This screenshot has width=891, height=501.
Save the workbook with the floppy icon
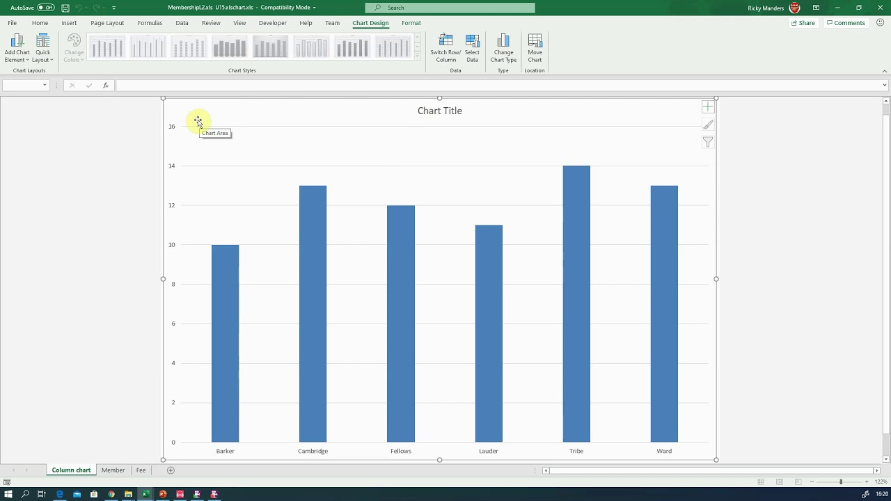coord(65,8)
